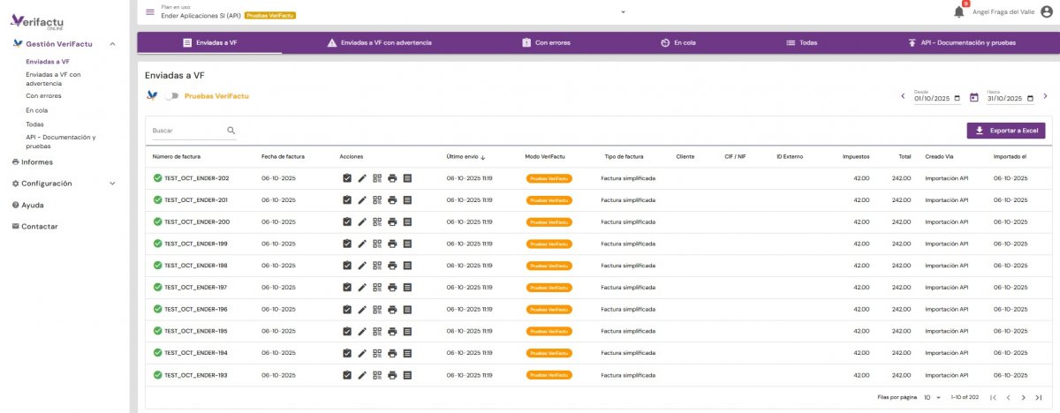Image resolution: width=1060 pixels, height=413 pixels.
Task: Open Informes in the sidebar
Action: click(x=36, y=162)
